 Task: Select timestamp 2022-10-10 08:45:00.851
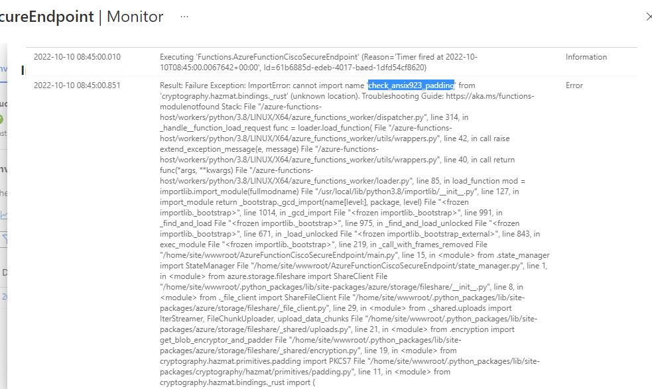click(x=77, y=85)
